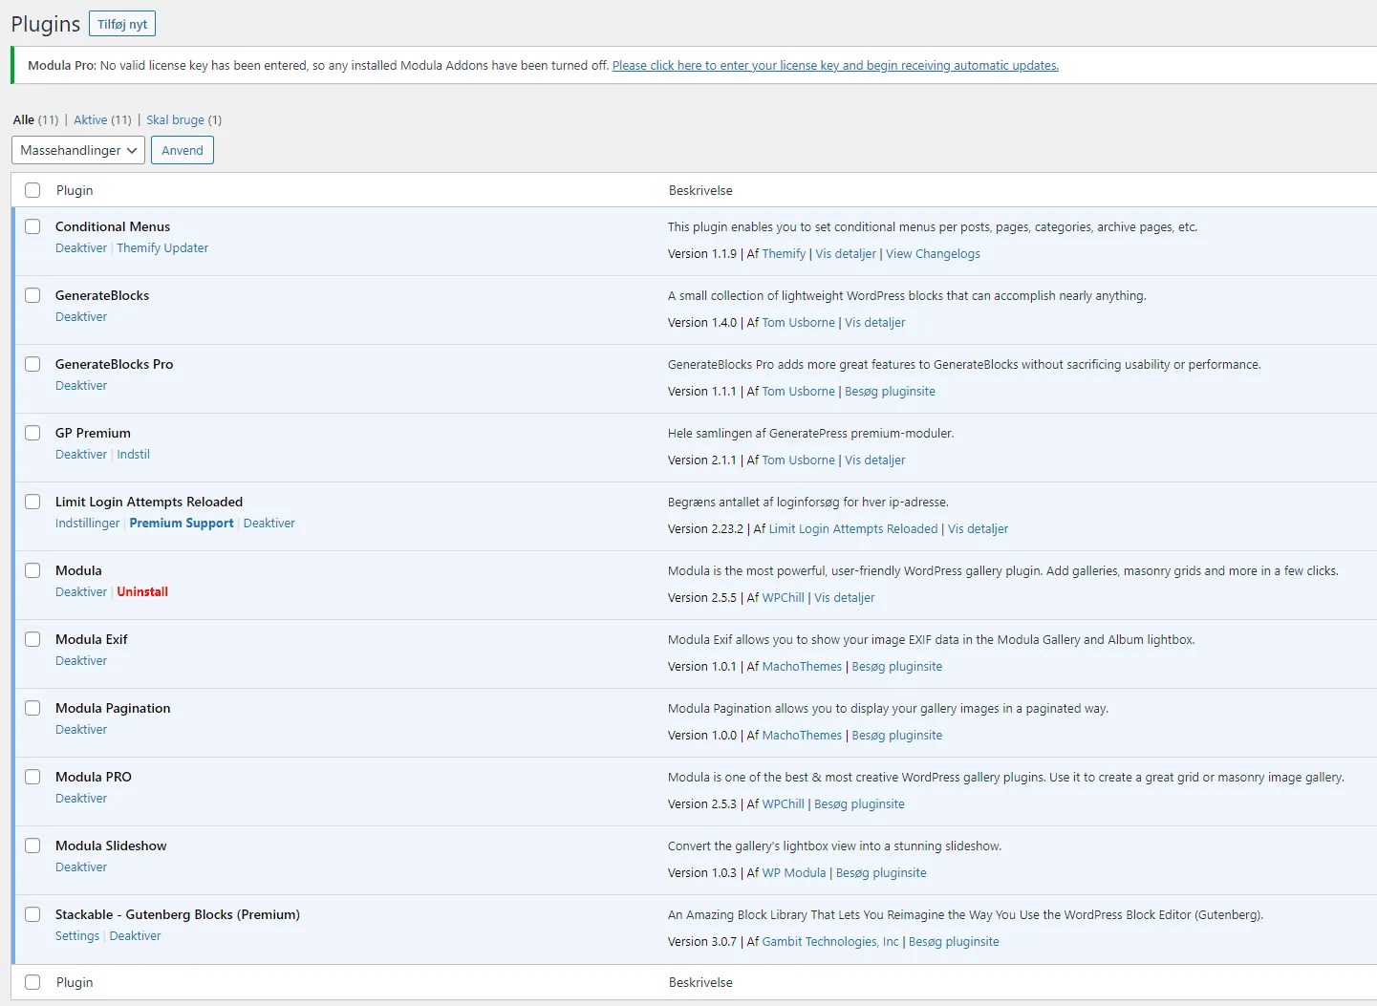Check the Conditional Menus plugin checkbox
The image size is (1377, 1006).
[x=32, y=226]
